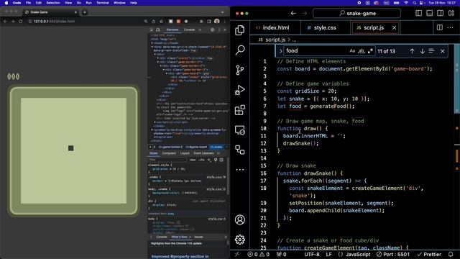
Task: Click the remote window icon in status bar
Action: [237, 254]
